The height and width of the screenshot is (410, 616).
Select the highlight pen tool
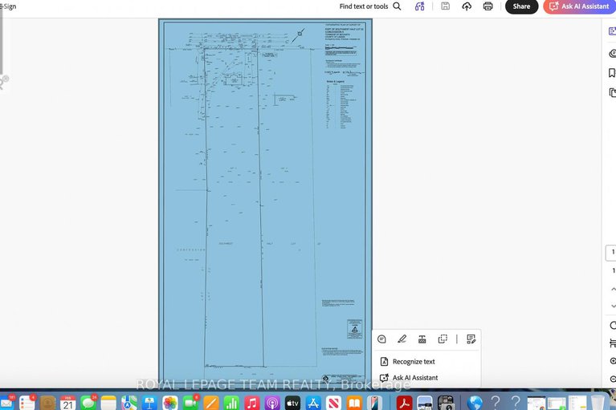coord(402,339)
